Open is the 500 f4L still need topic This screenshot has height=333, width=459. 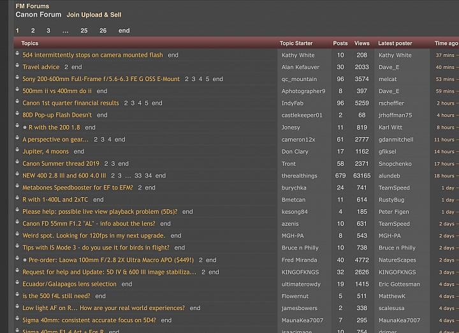[56, 296]
